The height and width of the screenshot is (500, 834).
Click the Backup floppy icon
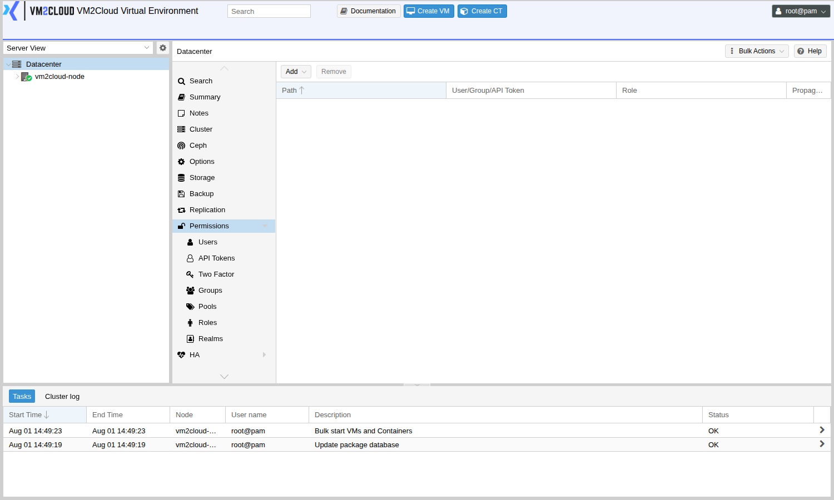181,194
